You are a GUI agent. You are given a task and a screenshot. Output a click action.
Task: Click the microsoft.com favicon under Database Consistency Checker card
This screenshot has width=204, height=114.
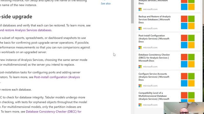click(140, 66)
